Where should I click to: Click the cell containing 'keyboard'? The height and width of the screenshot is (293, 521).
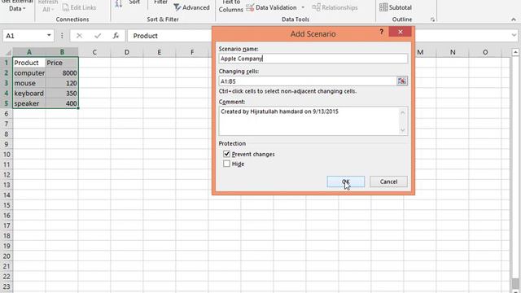[29, 94]
